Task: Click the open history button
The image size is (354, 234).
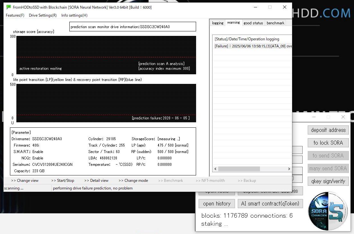Action: (x=217, y=204)
